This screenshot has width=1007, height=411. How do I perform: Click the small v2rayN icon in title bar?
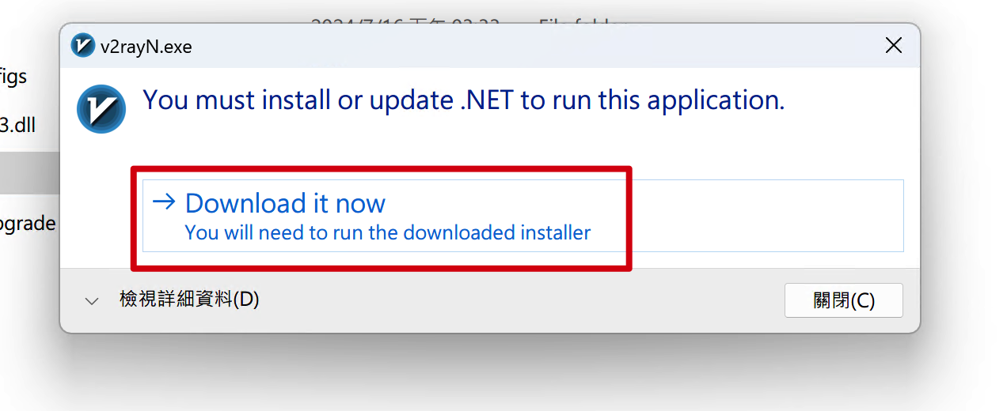[83, 46]
